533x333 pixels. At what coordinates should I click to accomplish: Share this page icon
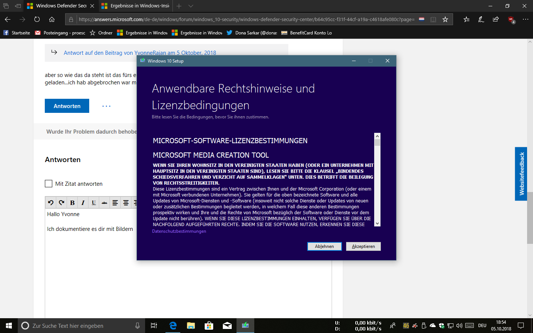click(x=496, y=19)
